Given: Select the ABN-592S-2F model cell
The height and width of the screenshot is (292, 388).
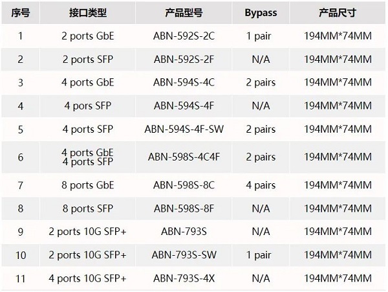Looking at the screenshot, I should (x=184, y=60).
